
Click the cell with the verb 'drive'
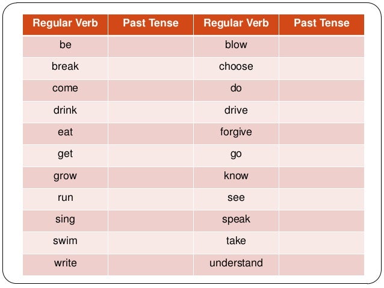coord(236,112)
